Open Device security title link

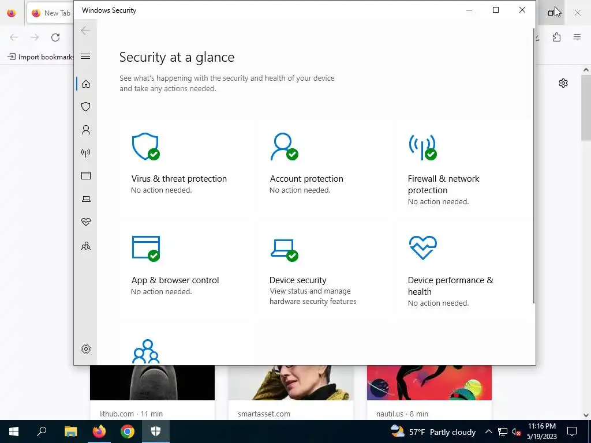point(298,280)
